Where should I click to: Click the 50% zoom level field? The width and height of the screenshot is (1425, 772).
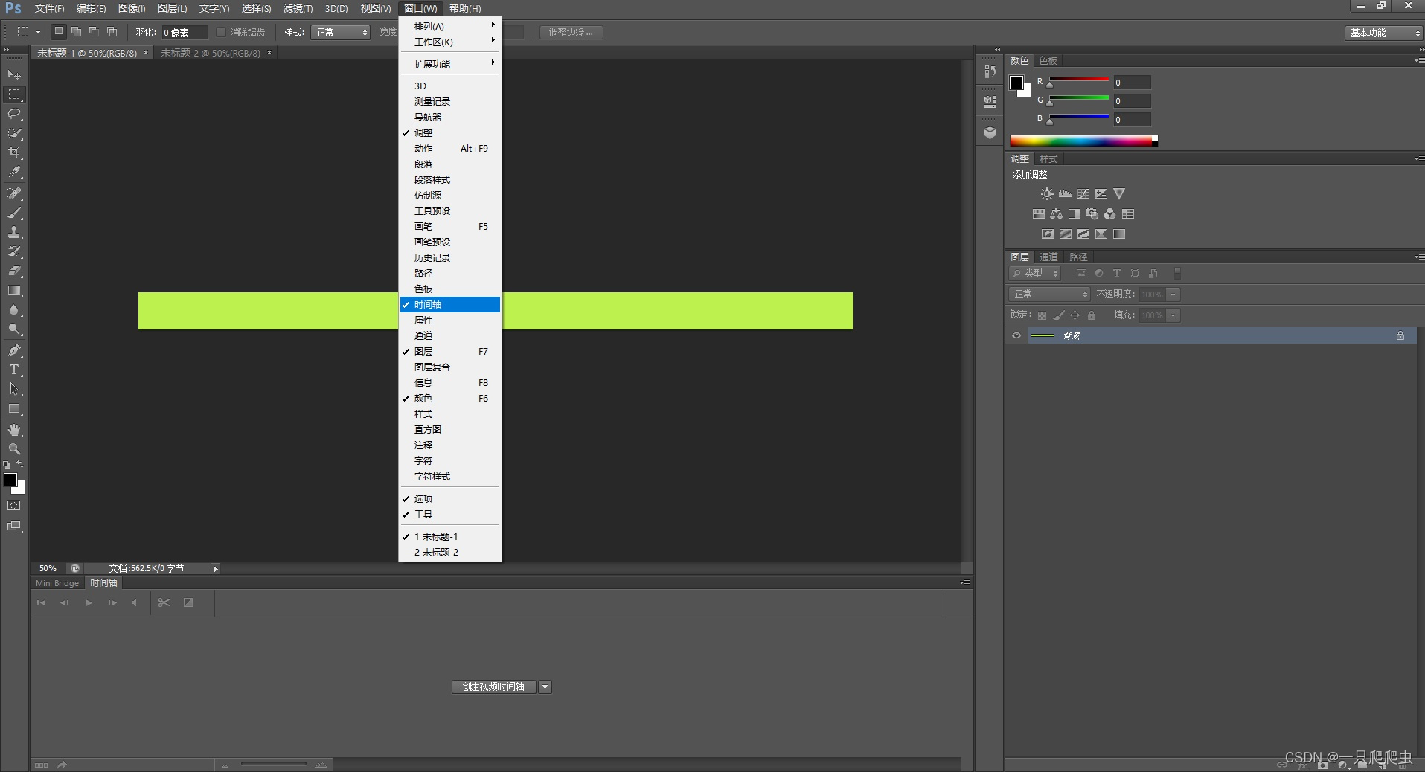pyautogui.click(x=48, y=568)
